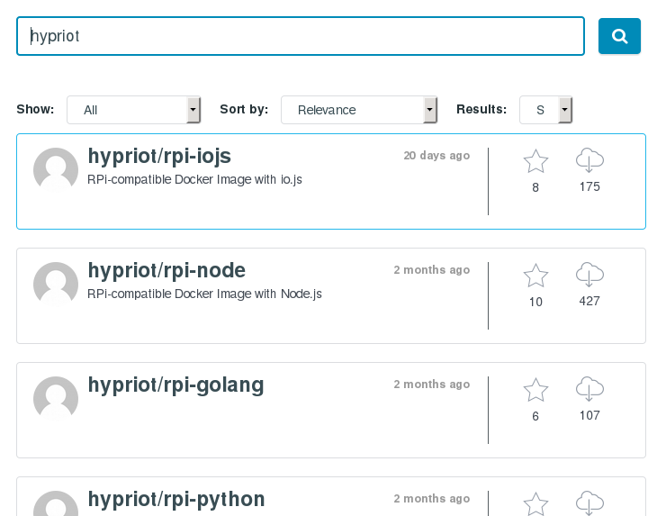Click the download cloud icon for rpi-iojs
This screenshot has width=666, height=516.
click(589, 160)
